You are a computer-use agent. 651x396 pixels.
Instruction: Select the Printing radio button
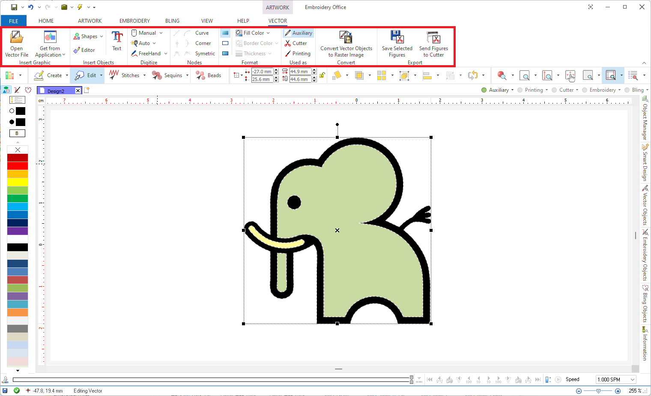[x=520, y=90]
